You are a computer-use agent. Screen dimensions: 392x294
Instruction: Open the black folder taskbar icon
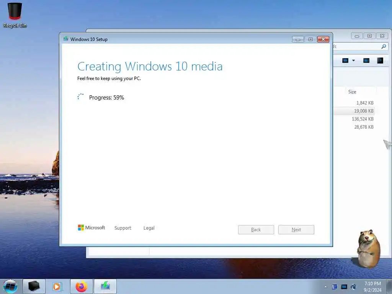(34, 286)
